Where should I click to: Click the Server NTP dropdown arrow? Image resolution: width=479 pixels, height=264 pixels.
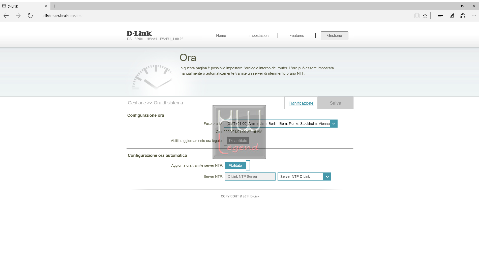[327, 177]
